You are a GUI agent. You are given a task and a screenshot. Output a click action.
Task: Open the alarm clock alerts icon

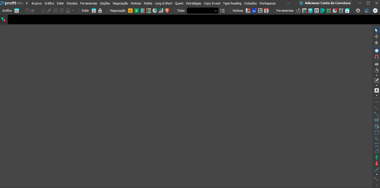tap(341, 11)
